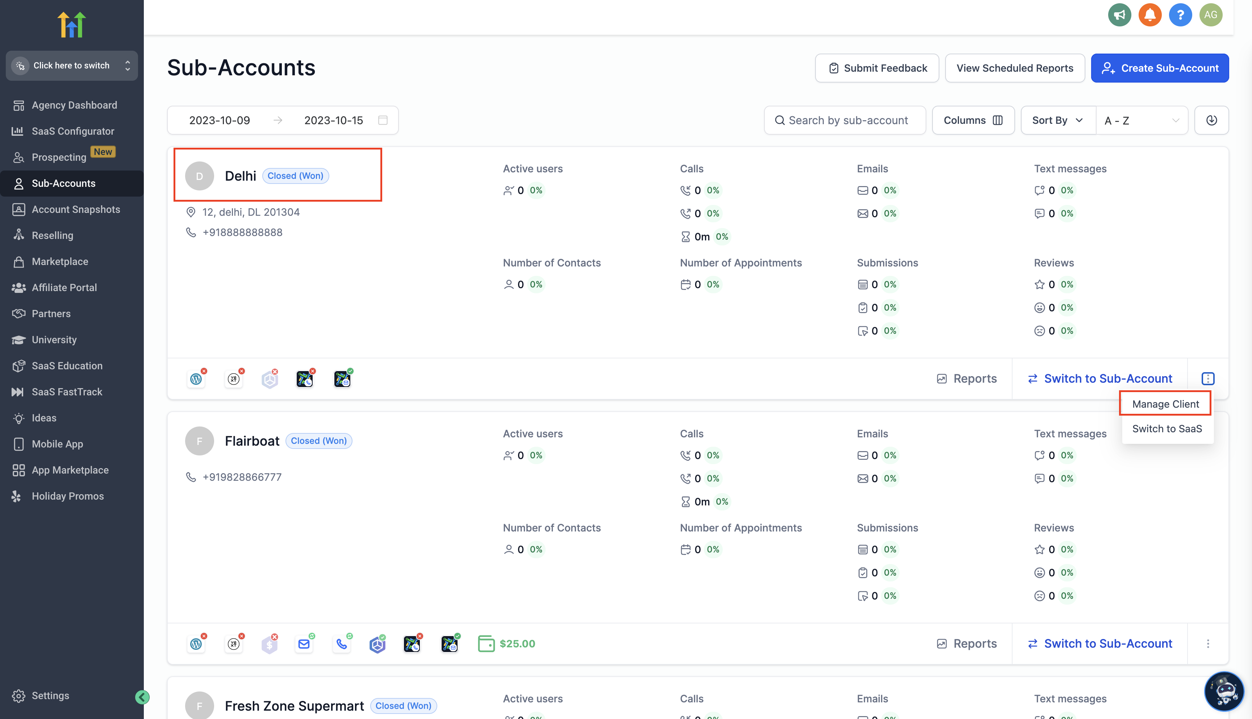Open the orange notifications bell
The height and width of the screenshot is (719, 1252).
1150,15
